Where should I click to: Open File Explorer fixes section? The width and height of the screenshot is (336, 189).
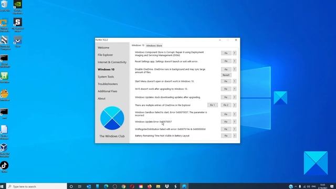[105, 55]
